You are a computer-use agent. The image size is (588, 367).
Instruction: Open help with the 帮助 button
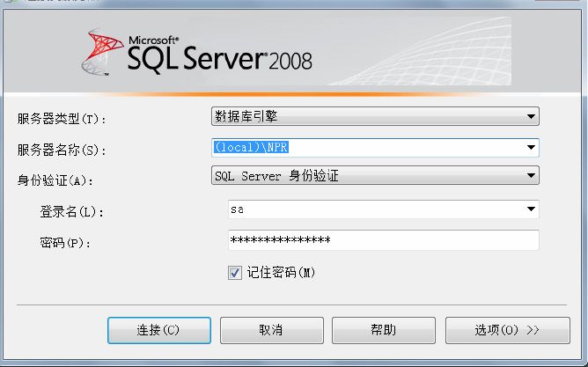[x=384, y=330]
